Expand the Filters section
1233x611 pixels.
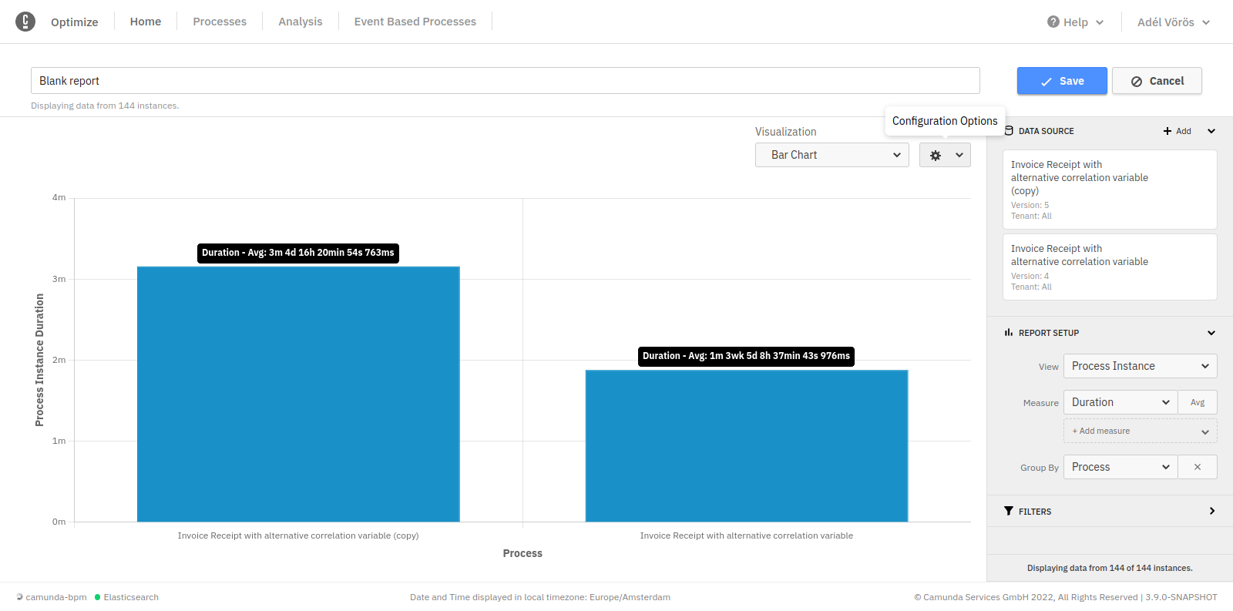tap(1211, 511)
